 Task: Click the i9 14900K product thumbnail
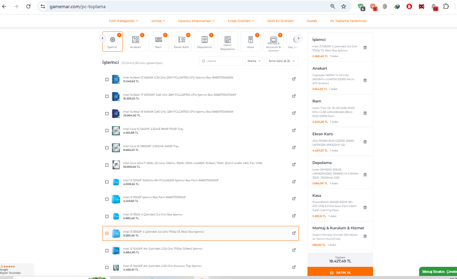[116, 114]
